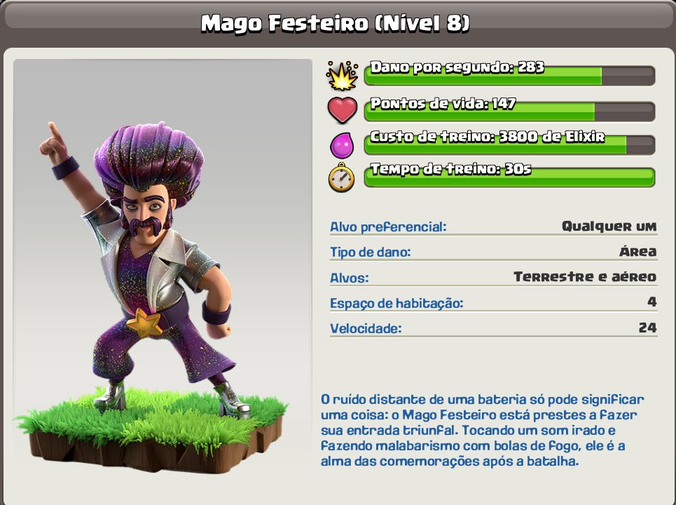Select the Alvo preferencial row
This screenshot has height=505, width=676.
pyautogui.click(x=493, y=227)
